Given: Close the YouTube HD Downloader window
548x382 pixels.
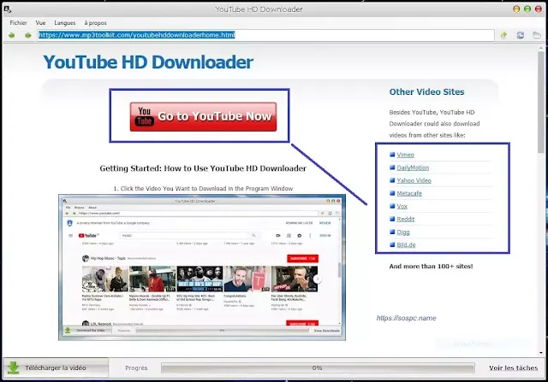Looking at the screenshot, I should tap(539, 9).
